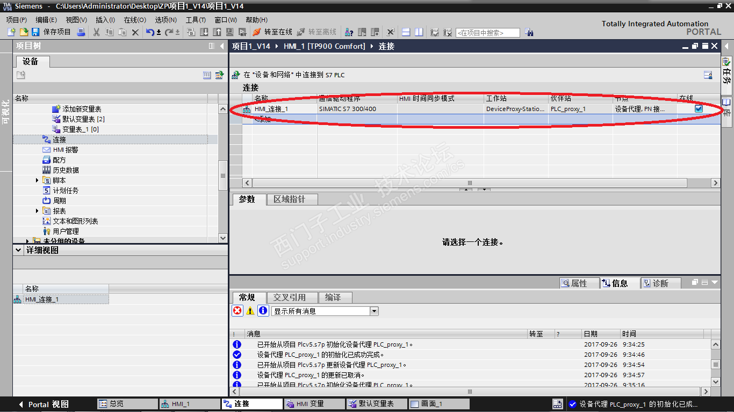Click the Cut scissors icon
This screenshot has width=734, height=412.
pyautogui.click(x=97, y=32)
